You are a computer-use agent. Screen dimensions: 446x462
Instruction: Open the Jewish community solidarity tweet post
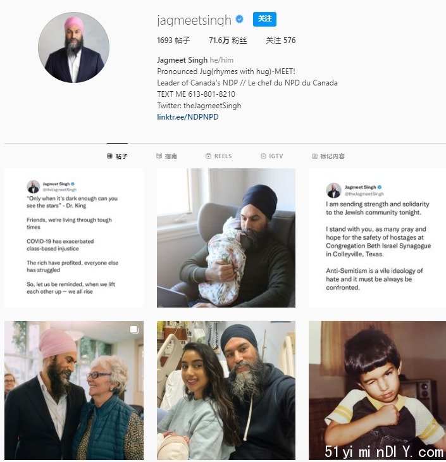click(x=378, y=238)
